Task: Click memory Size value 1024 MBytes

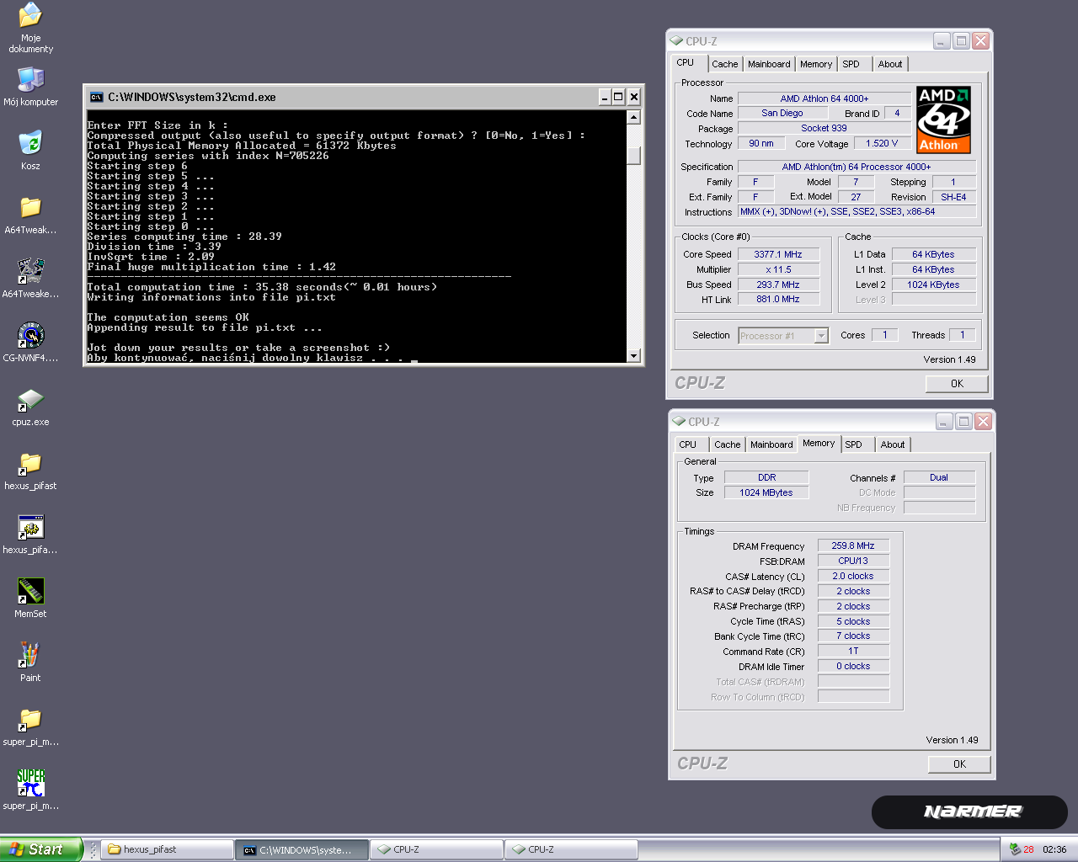Action: (766, 492)
